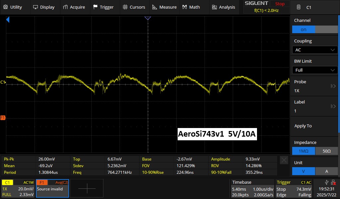Image resolution: width=340 pixels, height=199 pixels.
Task: Open the Trigger settings box
Action: 294,188
